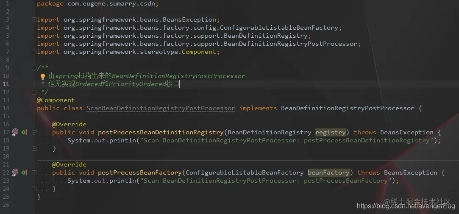Click the @Component annotation on line 13
This screenshot has height=214, width=459.
(56, 100)
